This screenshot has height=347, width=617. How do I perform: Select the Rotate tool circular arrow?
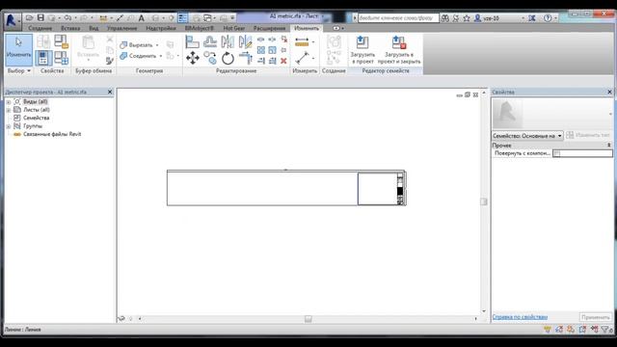pyautogui.click(x=228, y=58)
